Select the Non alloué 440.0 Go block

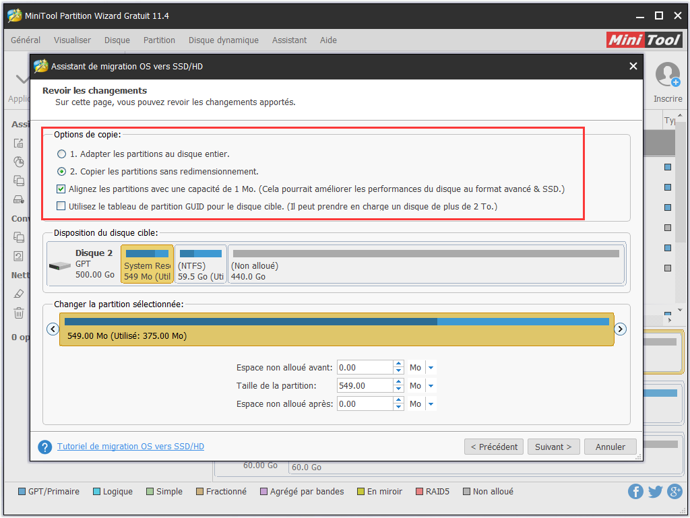pos(426,264)
